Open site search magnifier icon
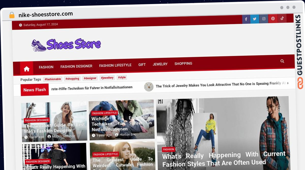Screen dimensions: 305x170 (x=282, y=61)
